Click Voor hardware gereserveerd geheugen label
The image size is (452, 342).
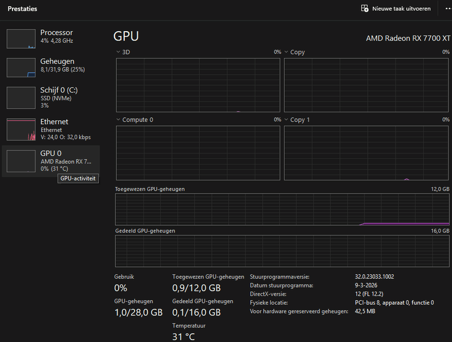click(x=299, y=311)
